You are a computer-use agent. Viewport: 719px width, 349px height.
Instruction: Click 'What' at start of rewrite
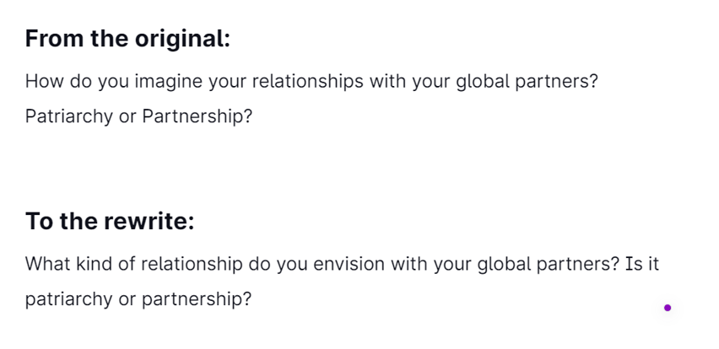coord(48,264)
